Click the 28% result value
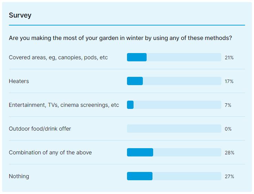 [229, 153]
